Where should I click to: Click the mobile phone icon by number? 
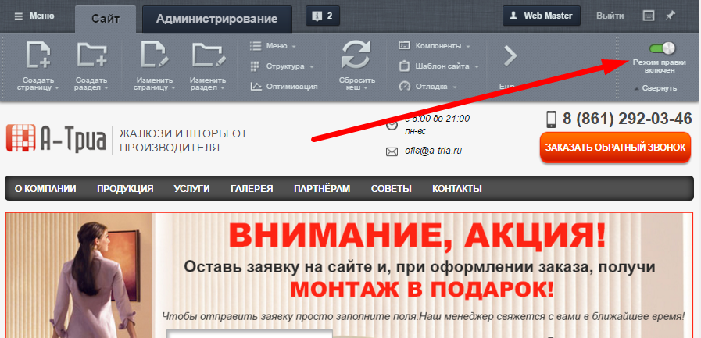click(x=552, y=119)
